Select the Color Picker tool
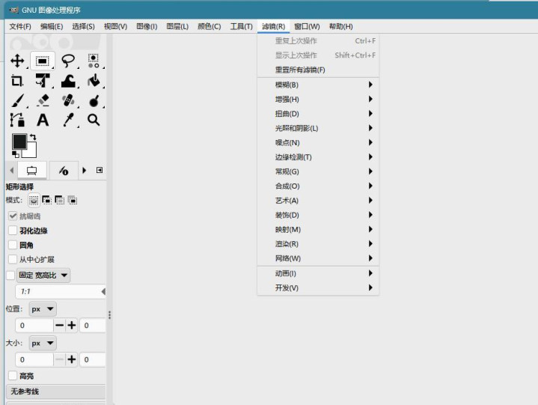 68,120
